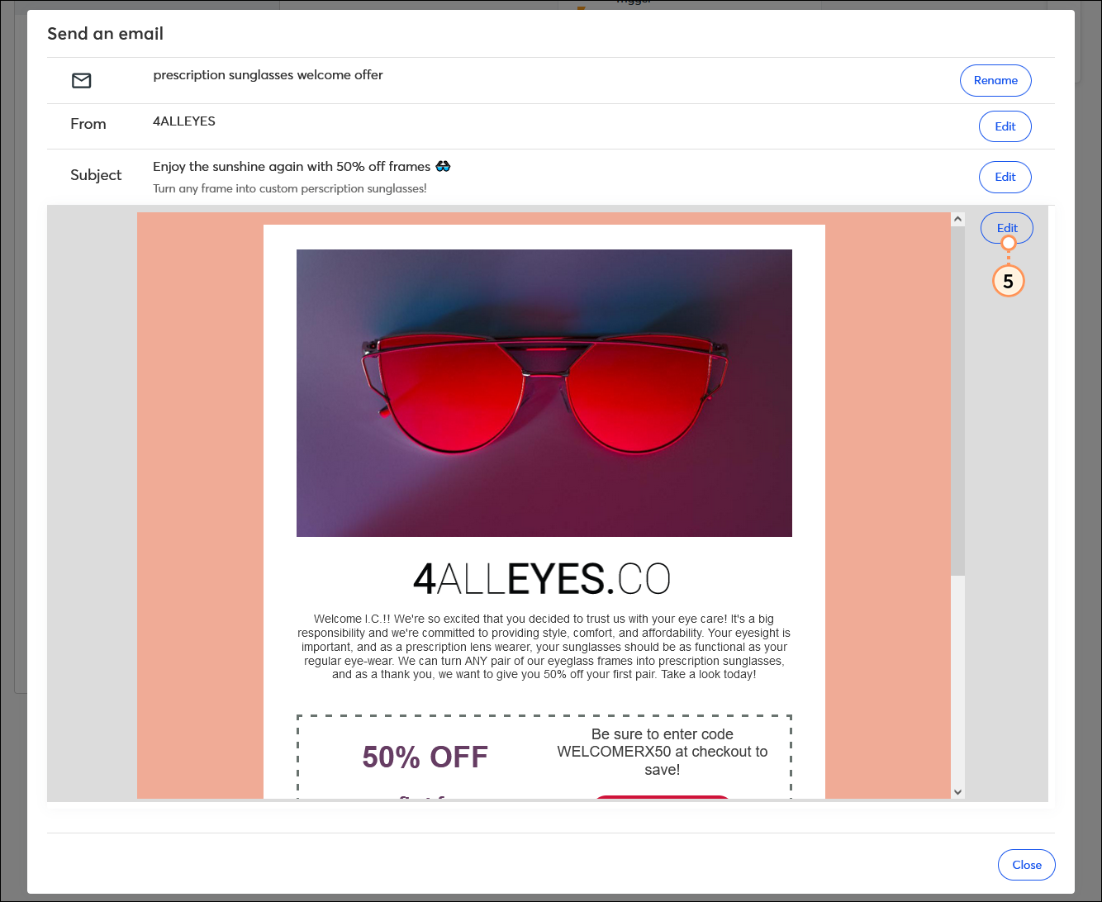
Task: Click the 'Subject' row label
Action: coord(96,175)
